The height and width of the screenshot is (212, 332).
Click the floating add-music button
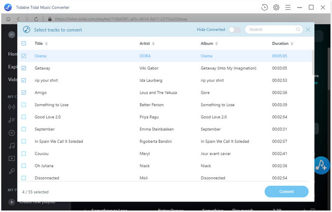click(x=322, y=165)
